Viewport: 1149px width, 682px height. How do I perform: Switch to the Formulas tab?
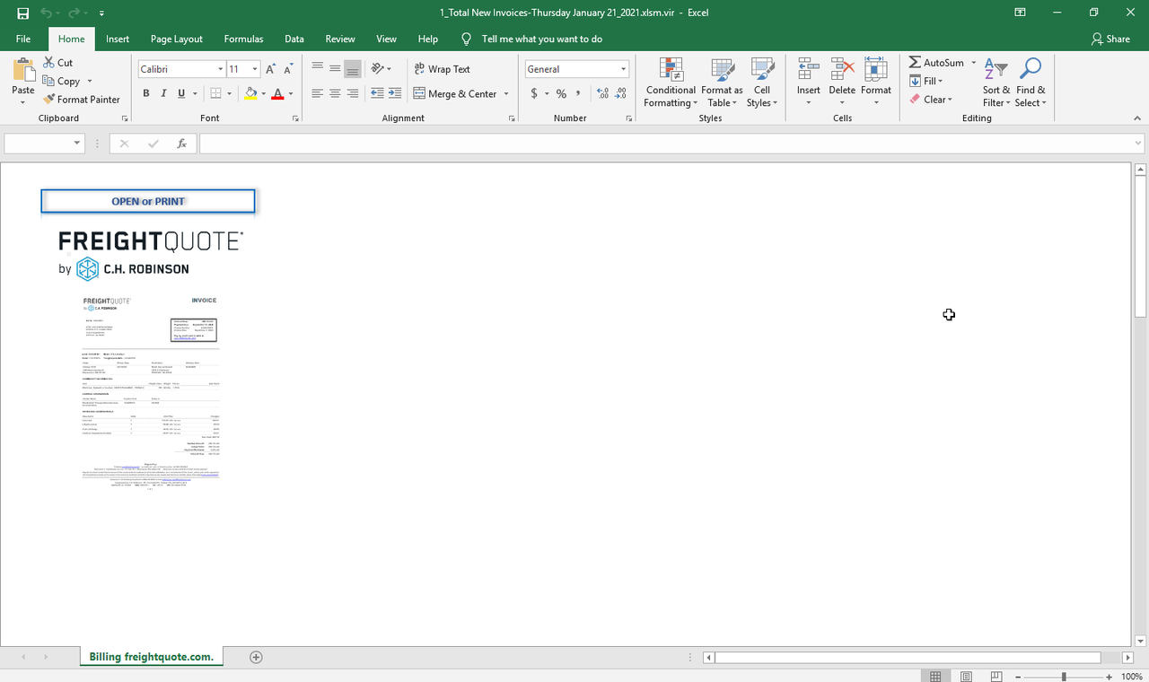click(x=243, y=39)
